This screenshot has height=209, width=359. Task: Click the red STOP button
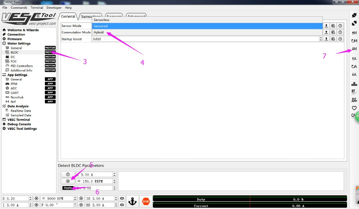click(146, 202)
